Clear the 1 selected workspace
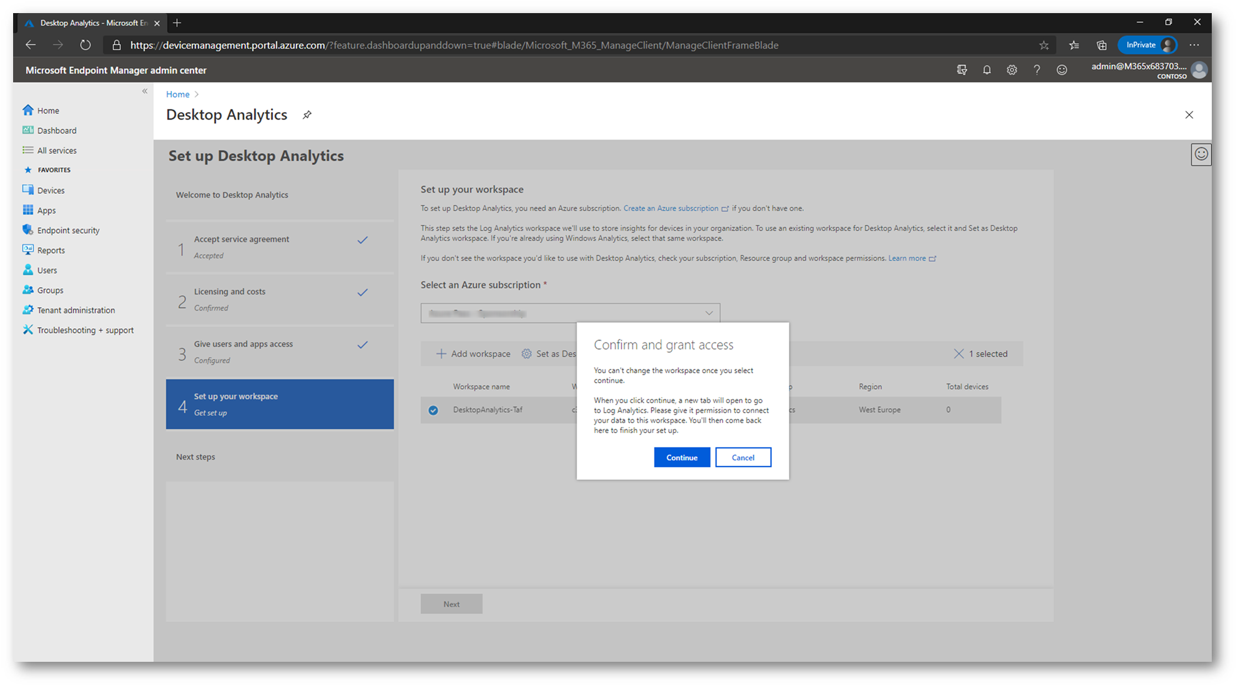Image resolution: width=1238 pixels, height=688 pixels. (980, 354)
